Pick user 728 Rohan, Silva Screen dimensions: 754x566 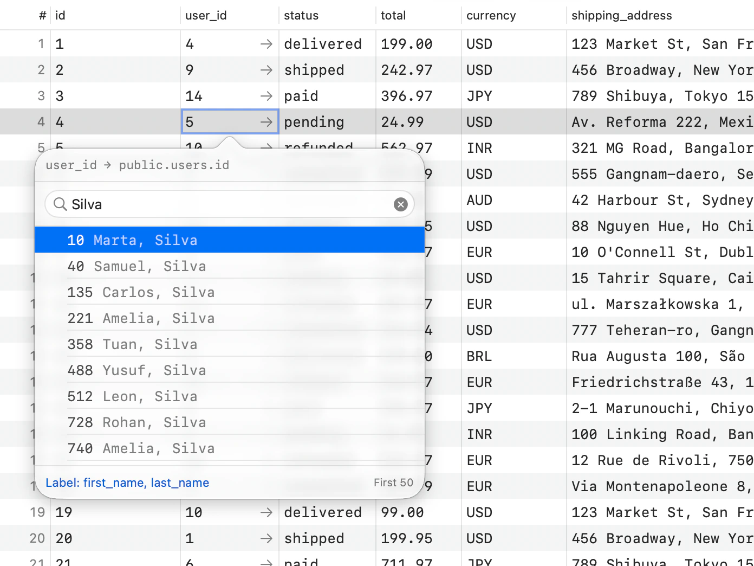coord(230,422)
